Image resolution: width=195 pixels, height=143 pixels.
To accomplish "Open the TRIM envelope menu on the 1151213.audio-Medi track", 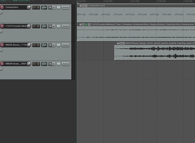I will point(66,26).
